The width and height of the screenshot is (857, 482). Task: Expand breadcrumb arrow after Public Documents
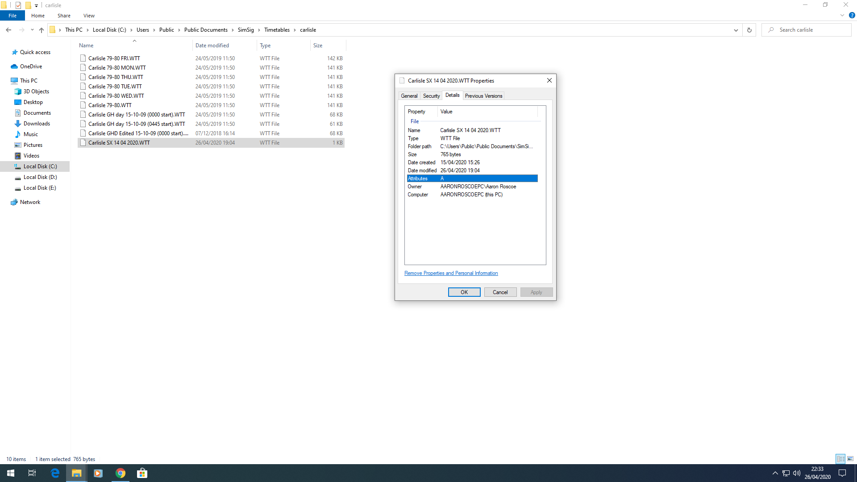(233, 30)
